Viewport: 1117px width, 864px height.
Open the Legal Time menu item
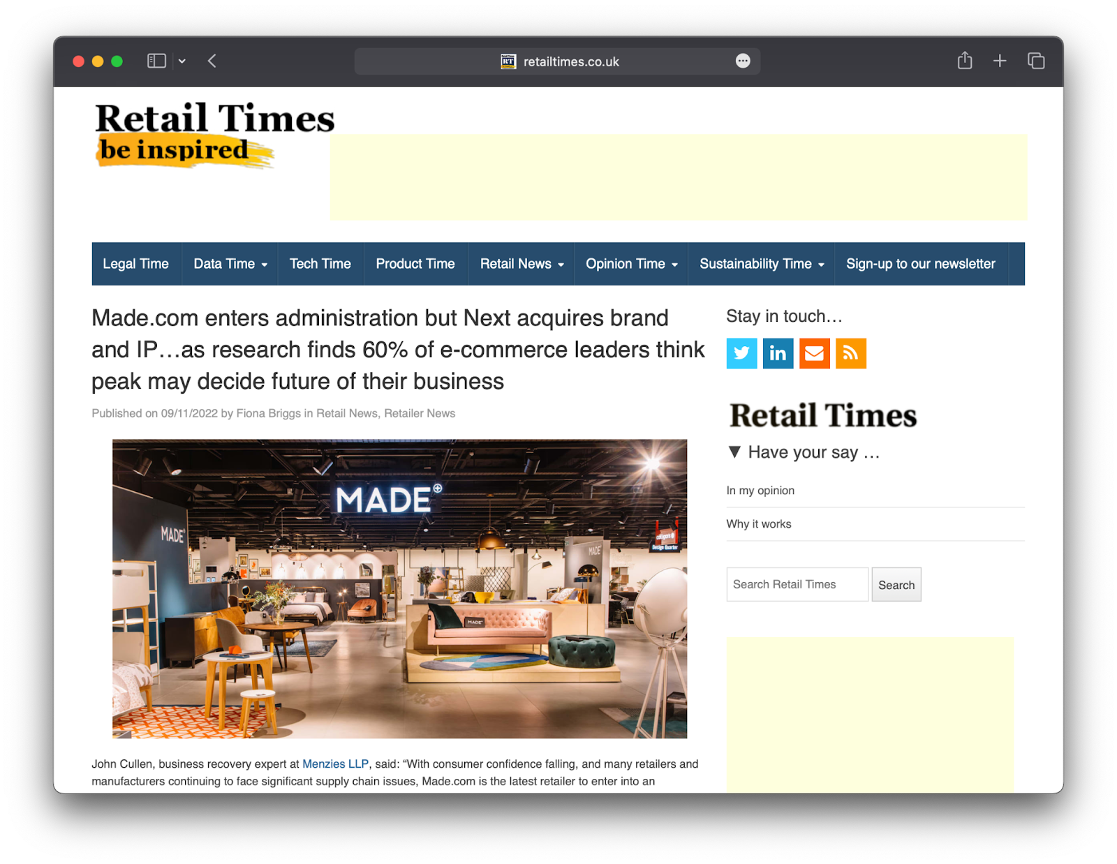tap(136, 264)
